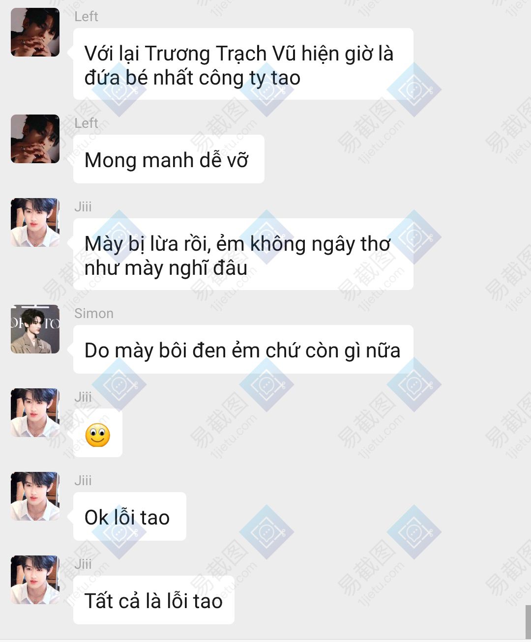Select the "Với lại Trương Trạch Vũ" message bubble
The width and height of the screenshot is (531, 642).
(x=243, y=64)
